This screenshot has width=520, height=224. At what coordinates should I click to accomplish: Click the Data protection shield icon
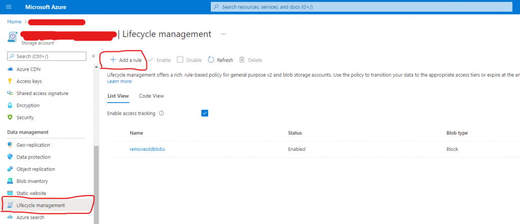pos(10,157)
